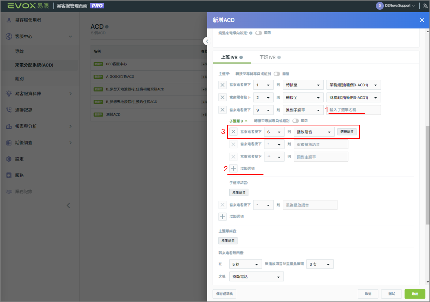
Task: Click the 選擇語音 button
Action: (x=347, y=132)
